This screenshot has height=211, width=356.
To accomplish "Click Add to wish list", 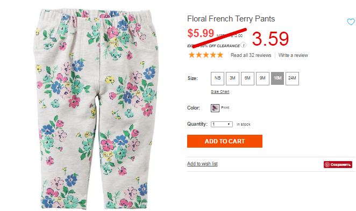I will [x=202, y=164].
